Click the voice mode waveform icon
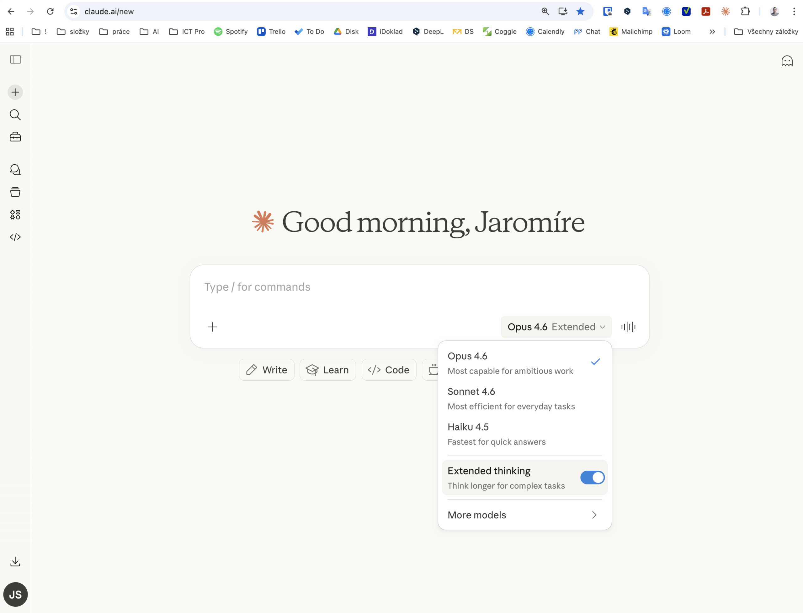This screenshot has width=803, height=613. [628, 327]
